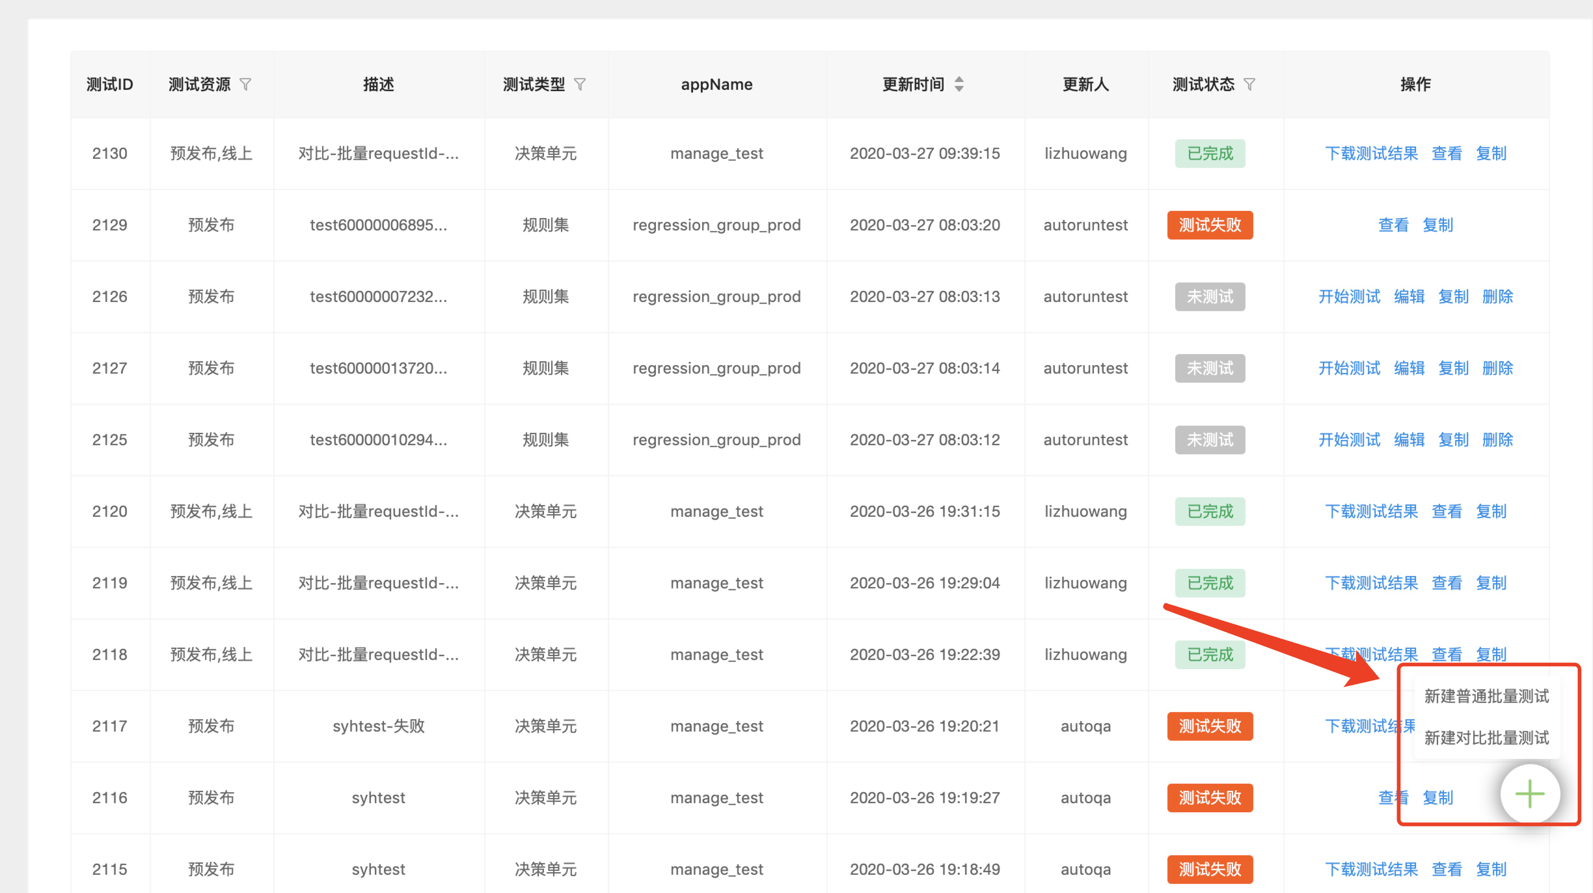Click description test60000006895... cell
1593x893 pixels.
[378, 225]
